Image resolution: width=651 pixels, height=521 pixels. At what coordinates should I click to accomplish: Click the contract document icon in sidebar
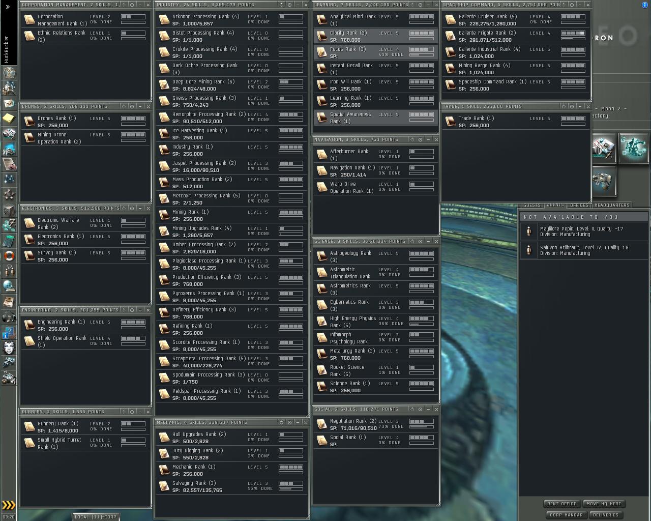[9, 164]
